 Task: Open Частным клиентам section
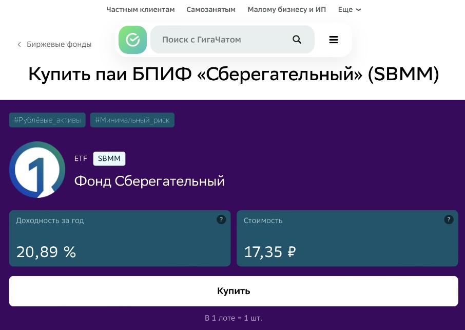pos(141,9)
